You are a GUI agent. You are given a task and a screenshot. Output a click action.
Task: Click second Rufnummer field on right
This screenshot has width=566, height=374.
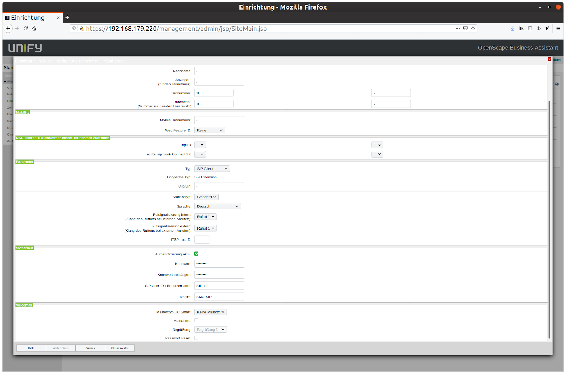pos(391,93)
